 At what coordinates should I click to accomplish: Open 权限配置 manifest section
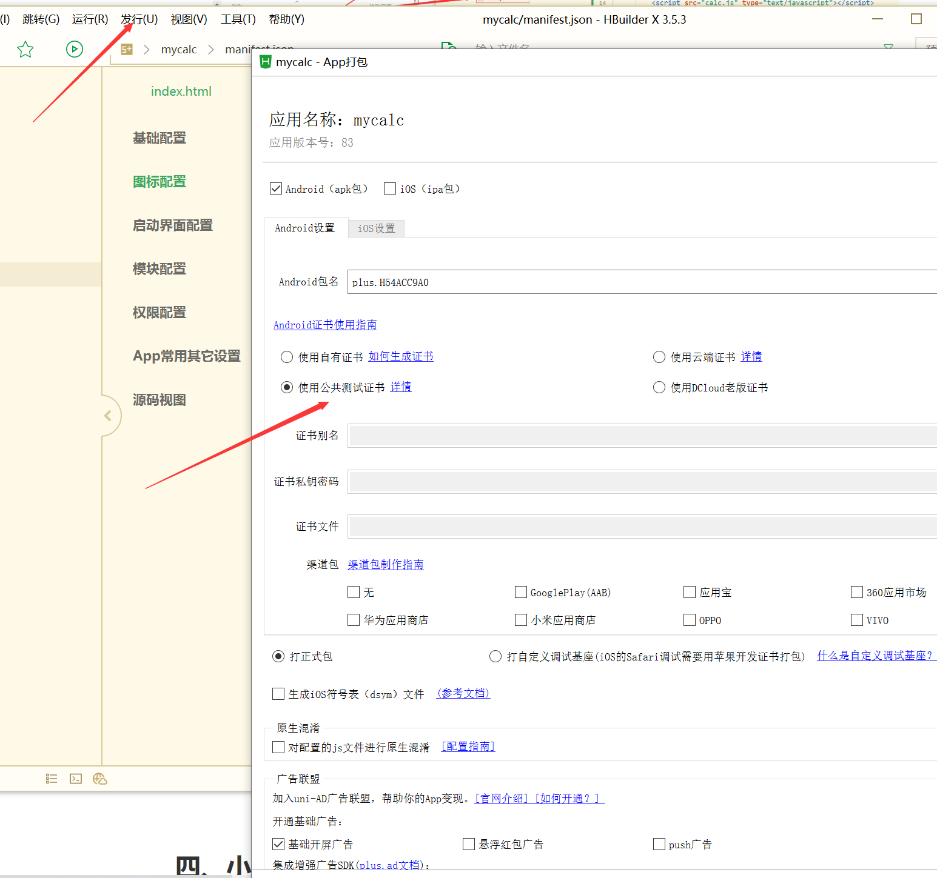[160, 313]
